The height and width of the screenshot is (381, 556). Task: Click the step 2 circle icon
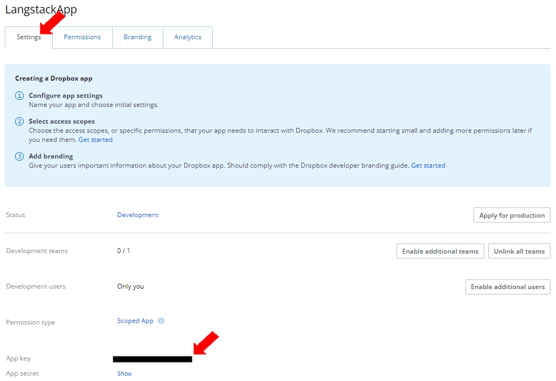(x=19, y=121)
